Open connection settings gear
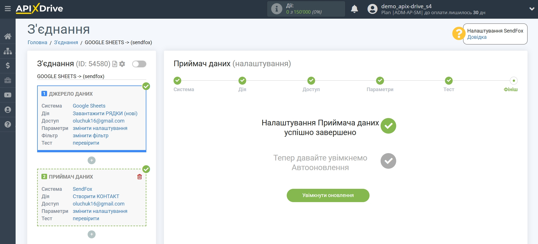 coord(122,64)
